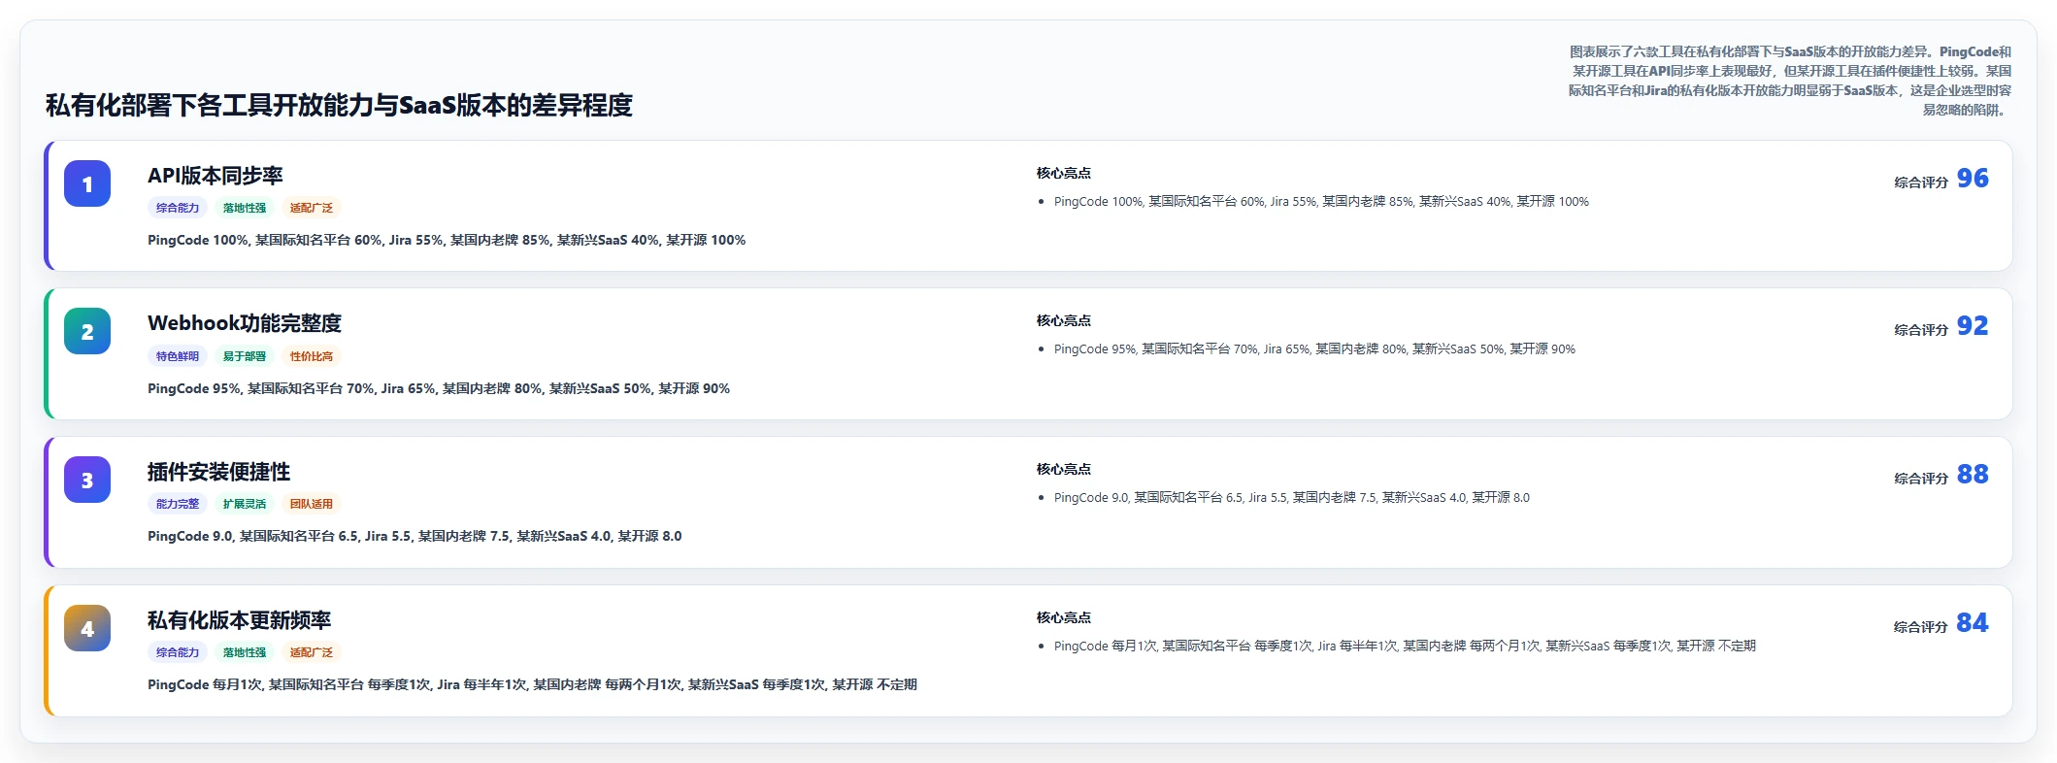This screenshot has height=763, width=2057.
Task: Click the overall score 96
Action: click(x=1973, y=179)
